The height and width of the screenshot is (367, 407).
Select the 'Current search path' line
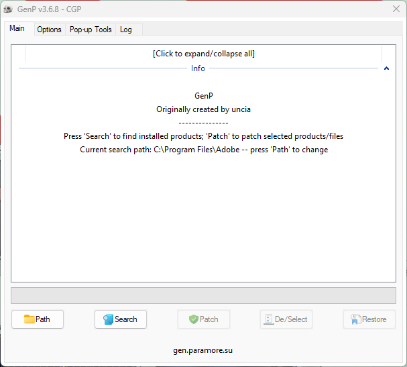pyautogui.click(x=204, y=150)
